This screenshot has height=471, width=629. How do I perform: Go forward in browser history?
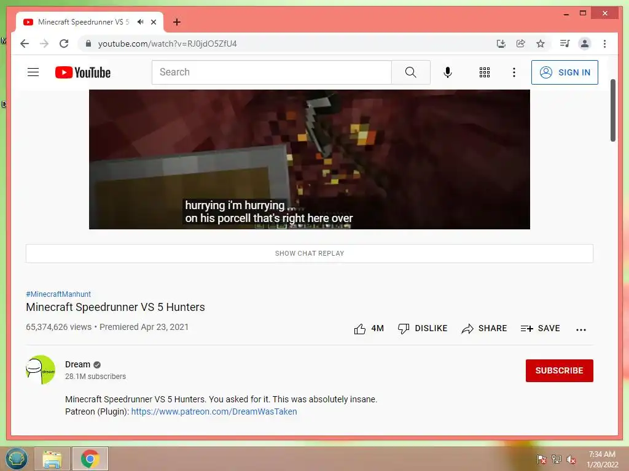44,44
